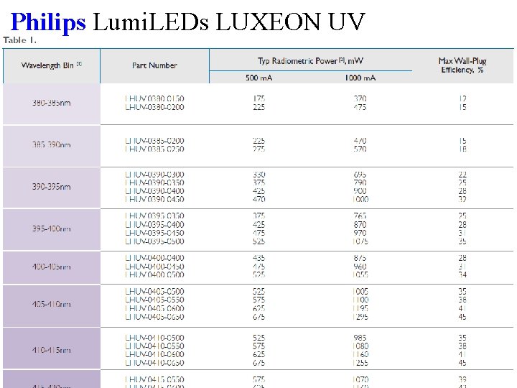Click the 'Typ Radiometric Power, mW' header
The width and height of the screenshot is (517, 388).
point(310,60)
